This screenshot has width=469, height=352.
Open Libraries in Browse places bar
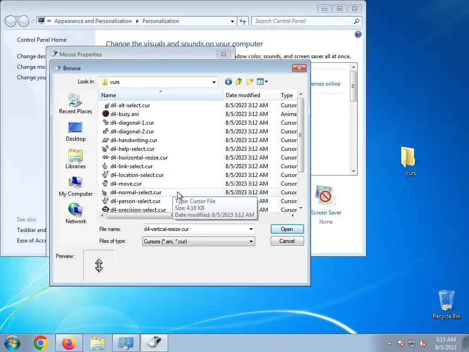76,159
